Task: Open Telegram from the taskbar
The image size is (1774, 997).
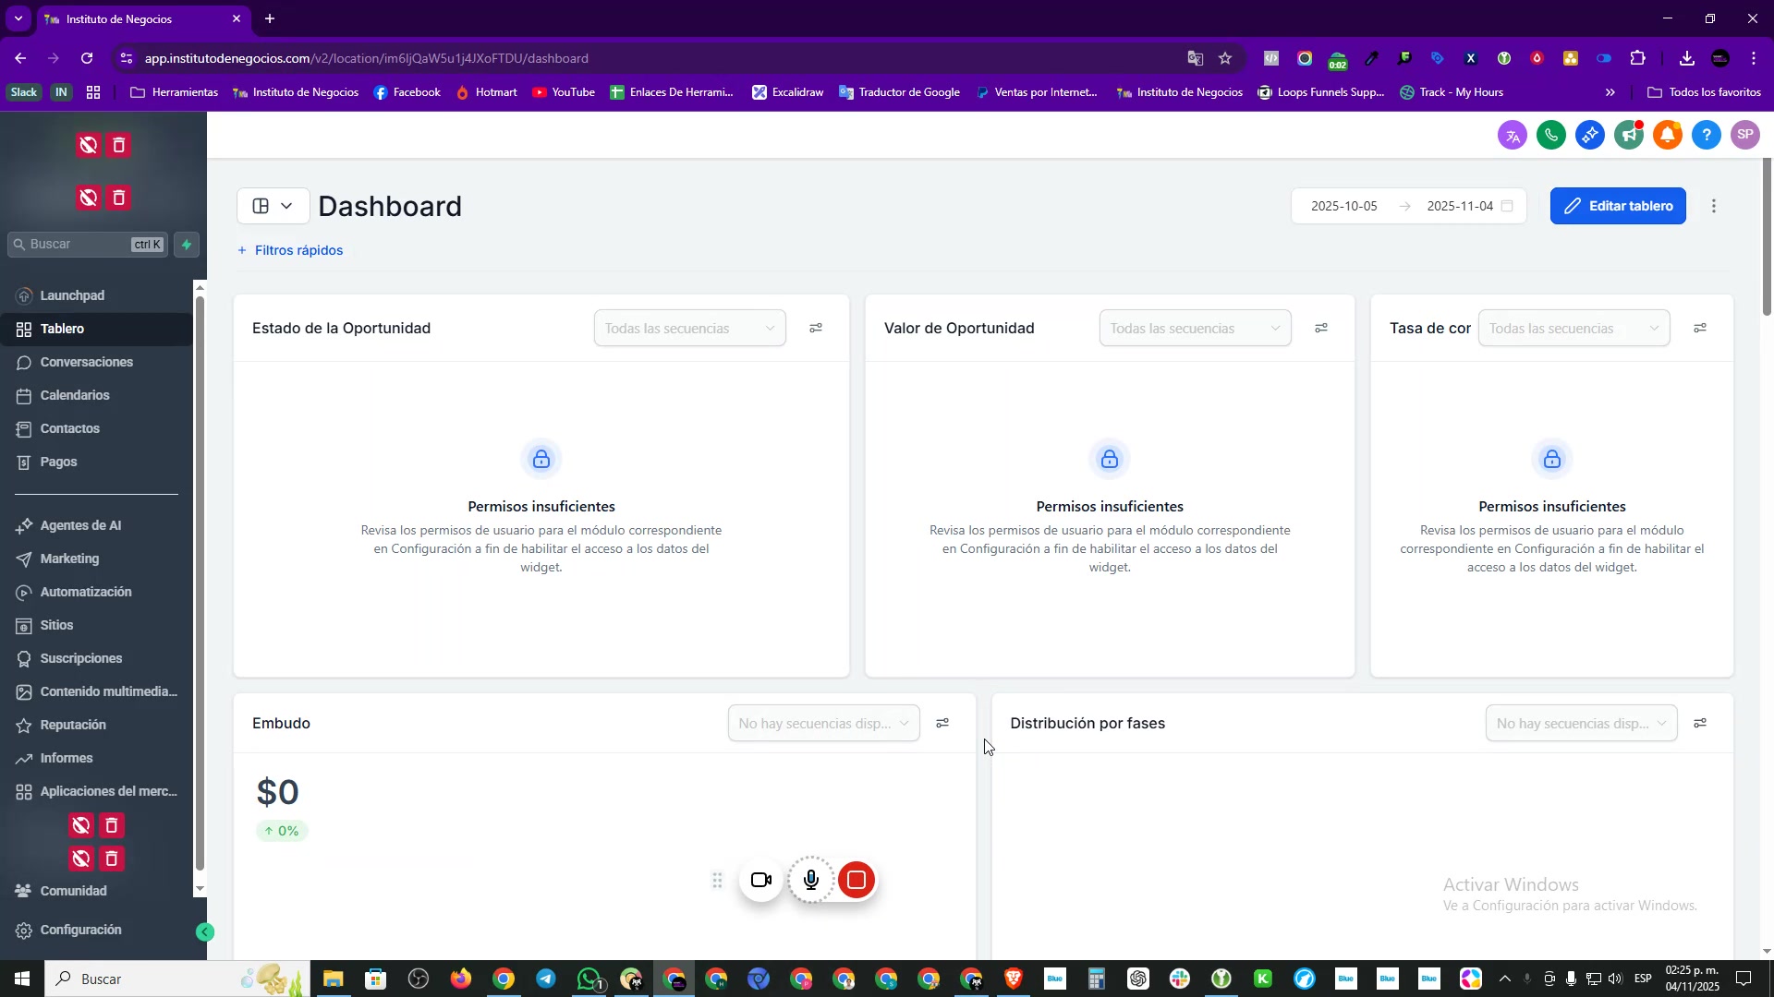Action: click(x=546, y=979)
